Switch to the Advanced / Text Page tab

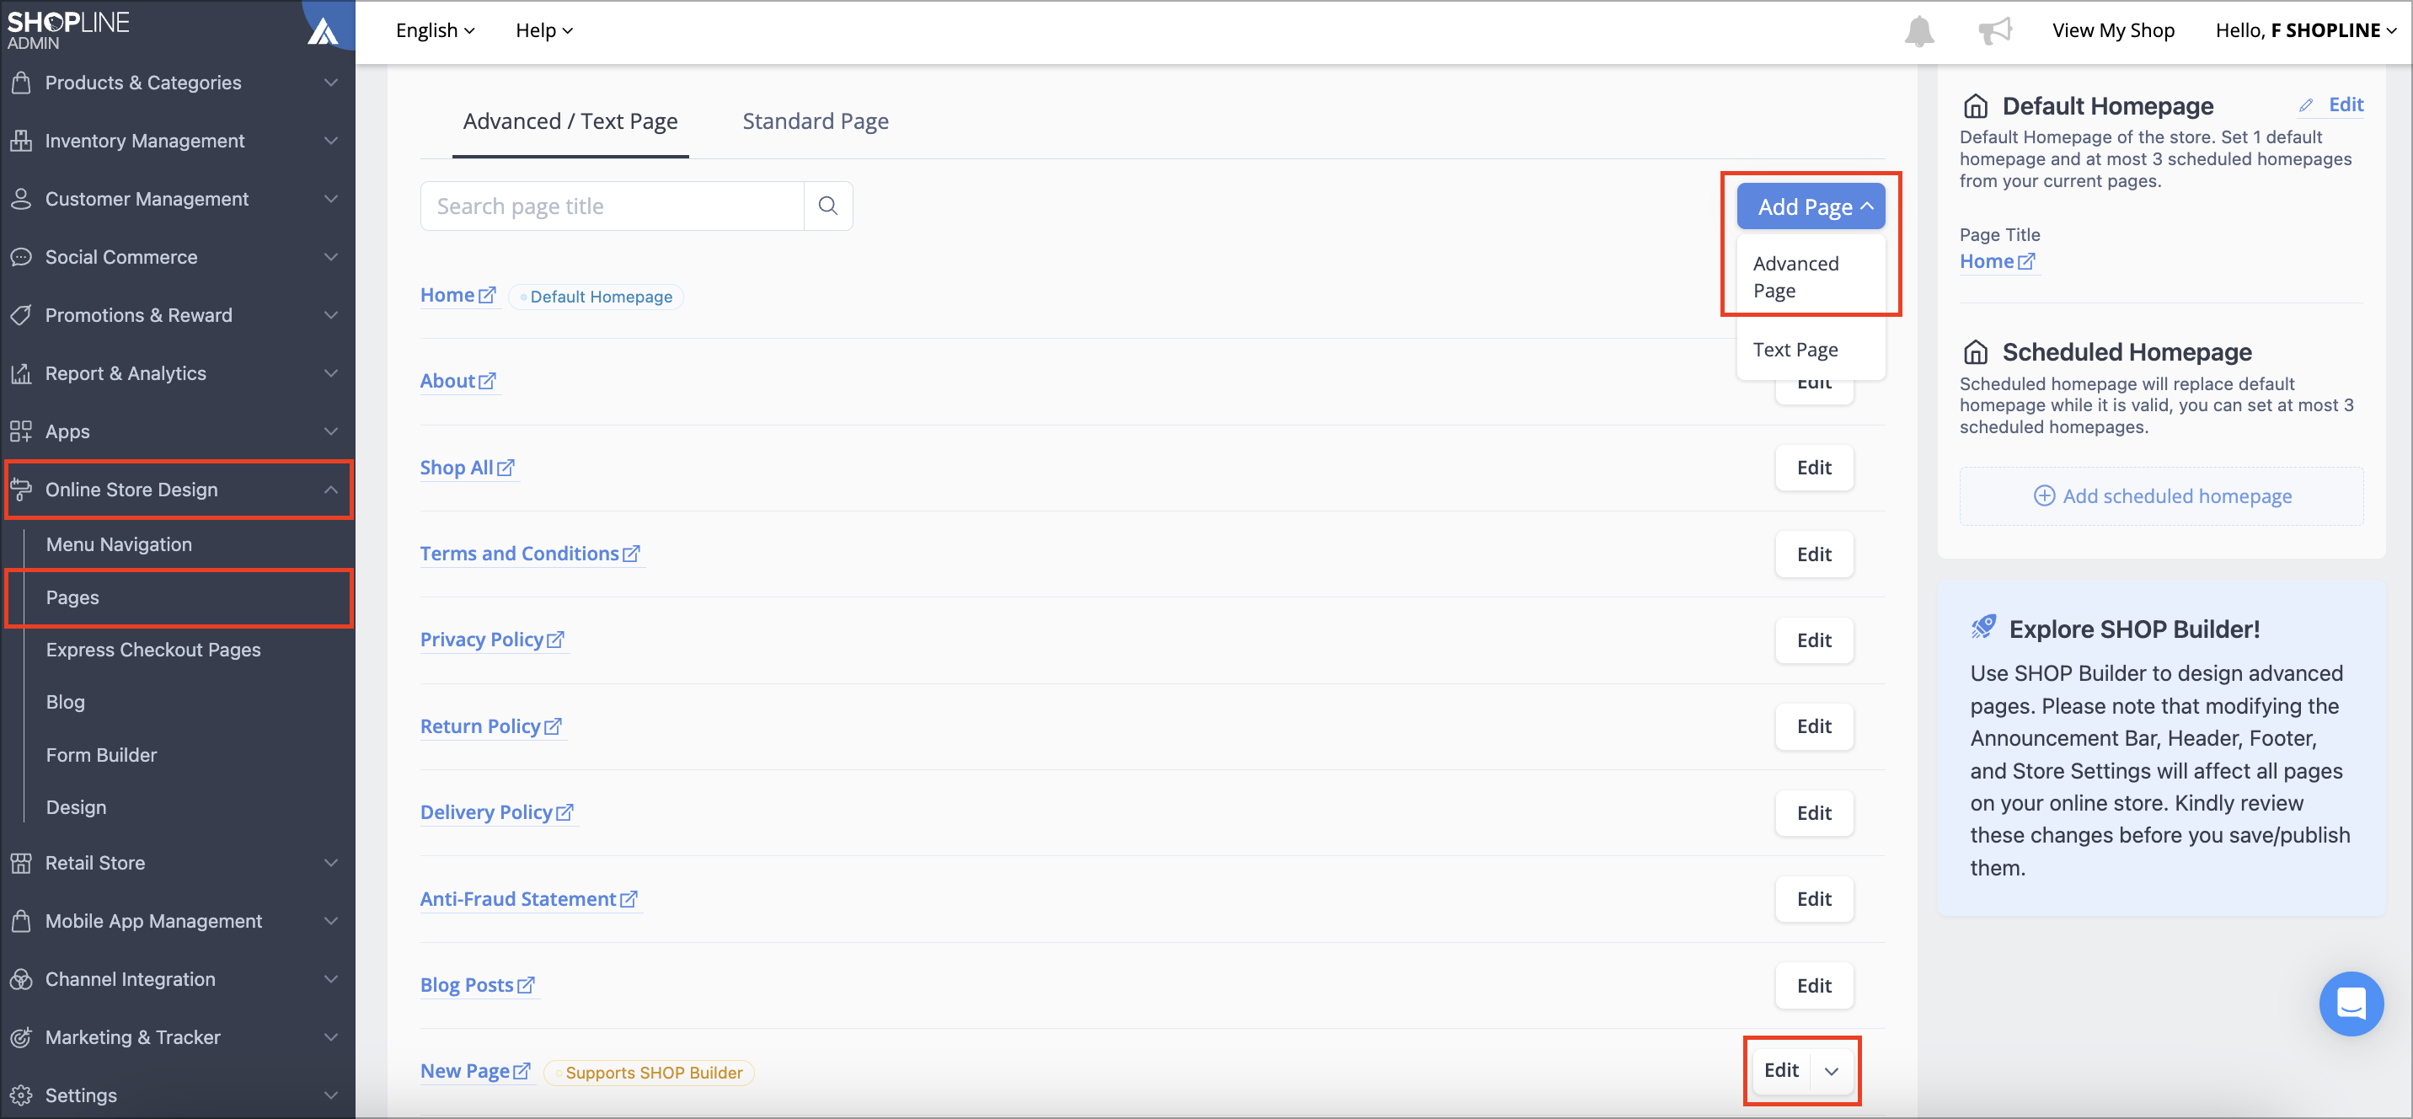[570, 122]
